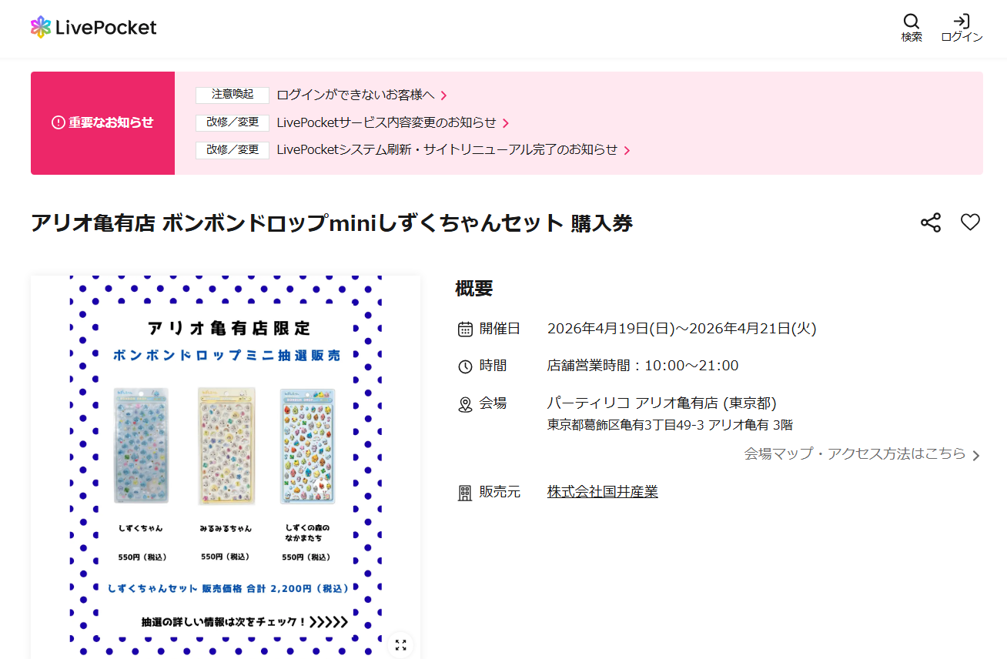This screenshot has height=659, width=1007.
Task: Click the building icon beside 販売元
Action: coord(464,493)
